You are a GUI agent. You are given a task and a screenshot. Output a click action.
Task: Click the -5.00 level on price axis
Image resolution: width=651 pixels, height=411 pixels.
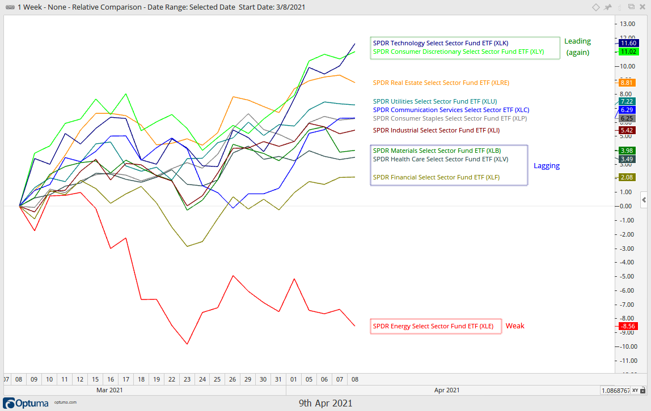coord(627,276)
